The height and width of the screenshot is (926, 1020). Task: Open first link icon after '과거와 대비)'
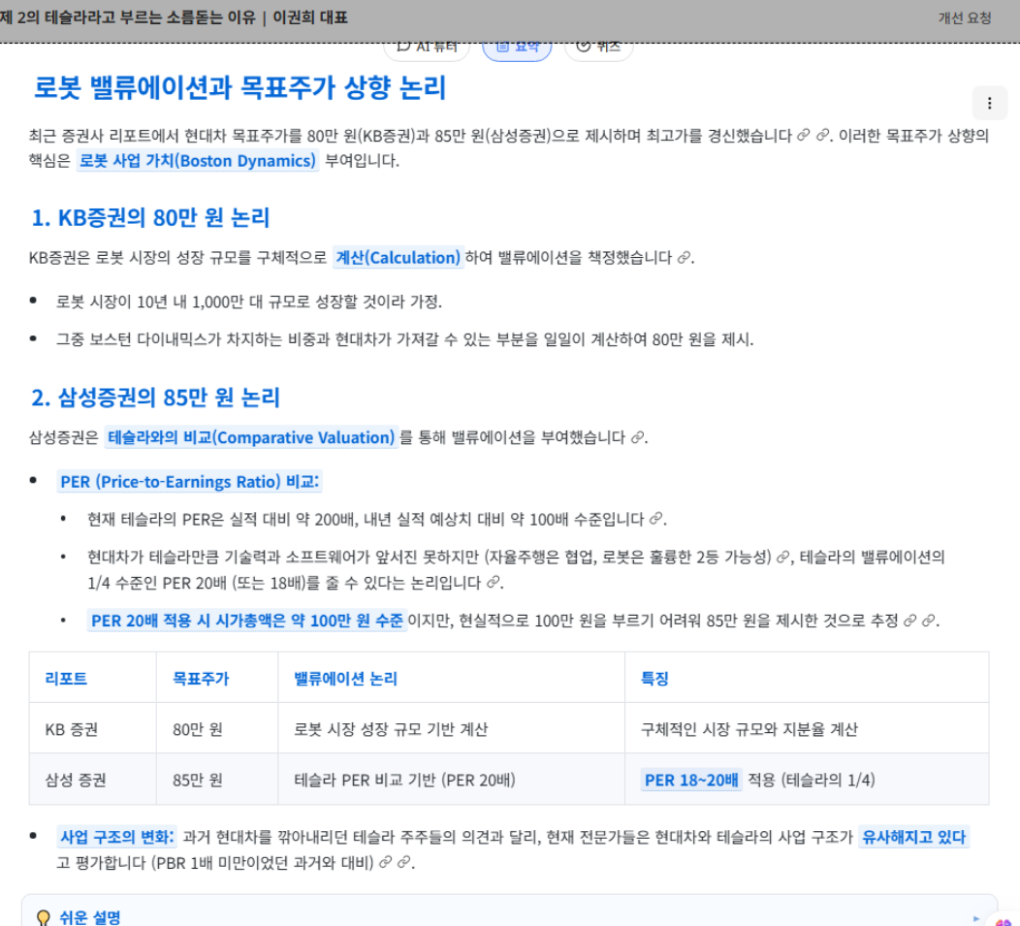click(386, 862)
